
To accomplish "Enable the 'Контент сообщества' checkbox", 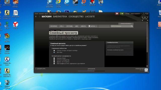I will point(54,60).
